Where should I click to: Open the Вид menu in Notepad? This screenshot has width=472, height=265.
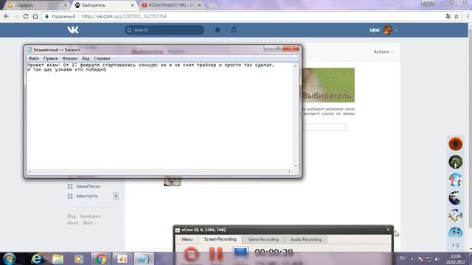tap(86, 58)
